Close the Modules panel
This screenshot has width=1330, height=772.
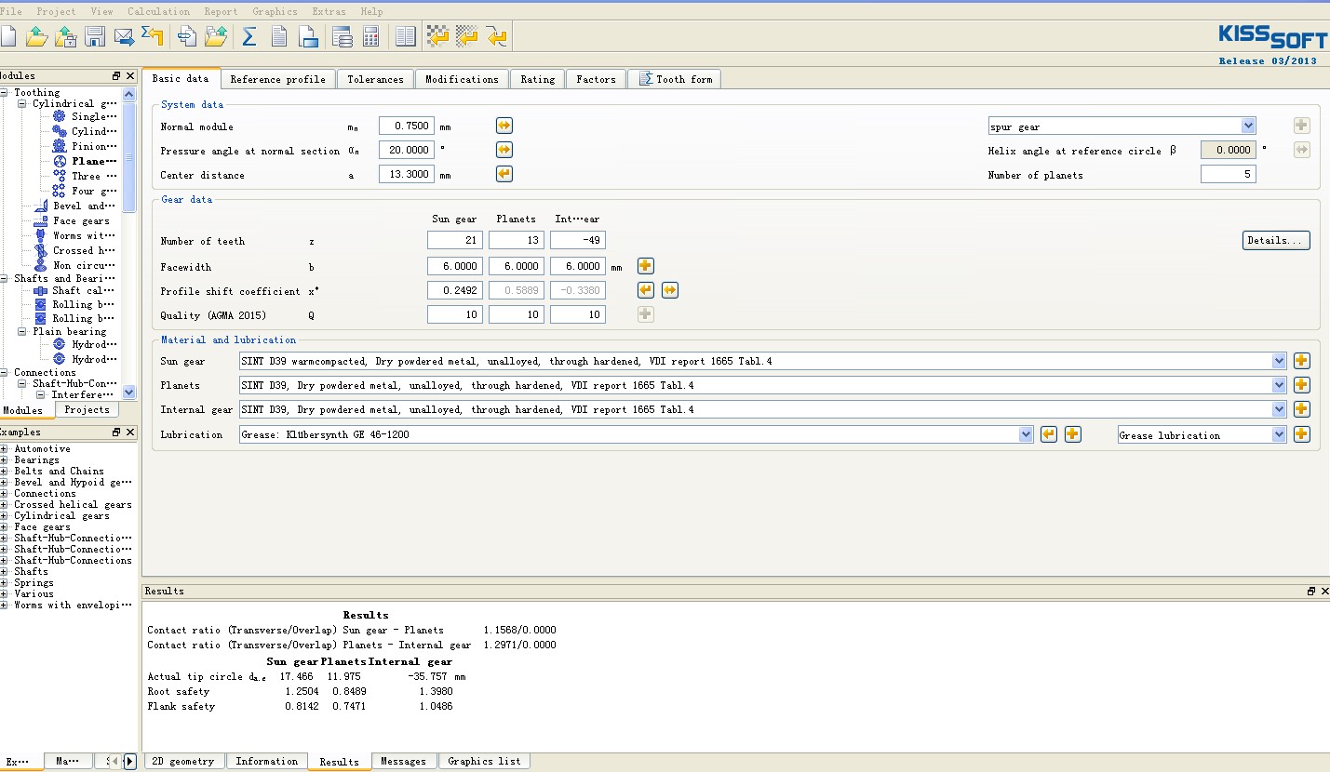click(x=130, y=76)
